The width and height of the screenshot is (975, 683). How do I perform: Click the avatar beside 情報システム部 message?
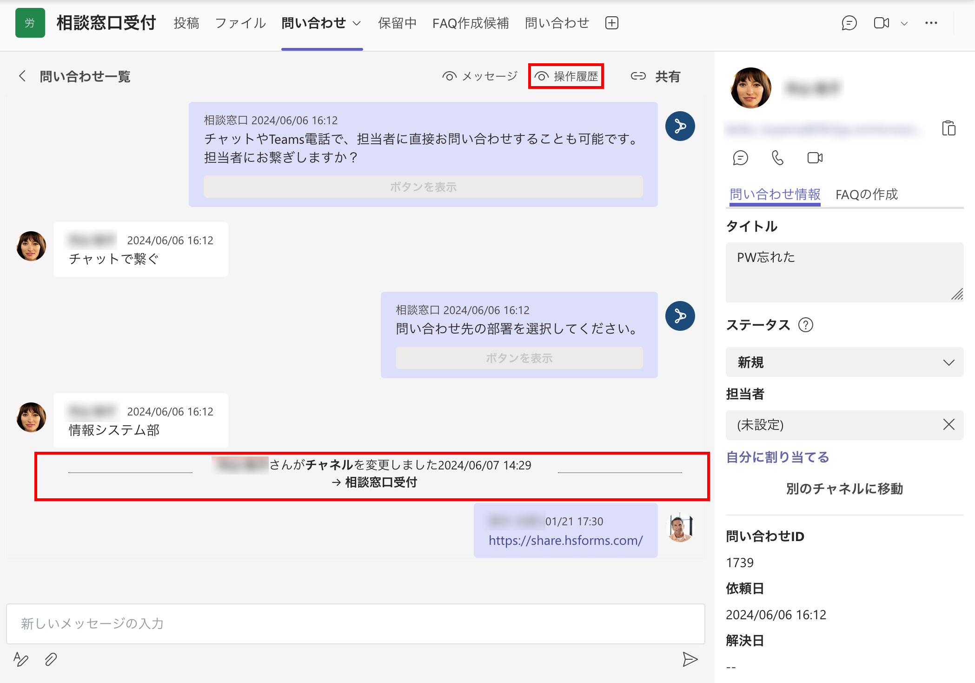click(31, 417)
